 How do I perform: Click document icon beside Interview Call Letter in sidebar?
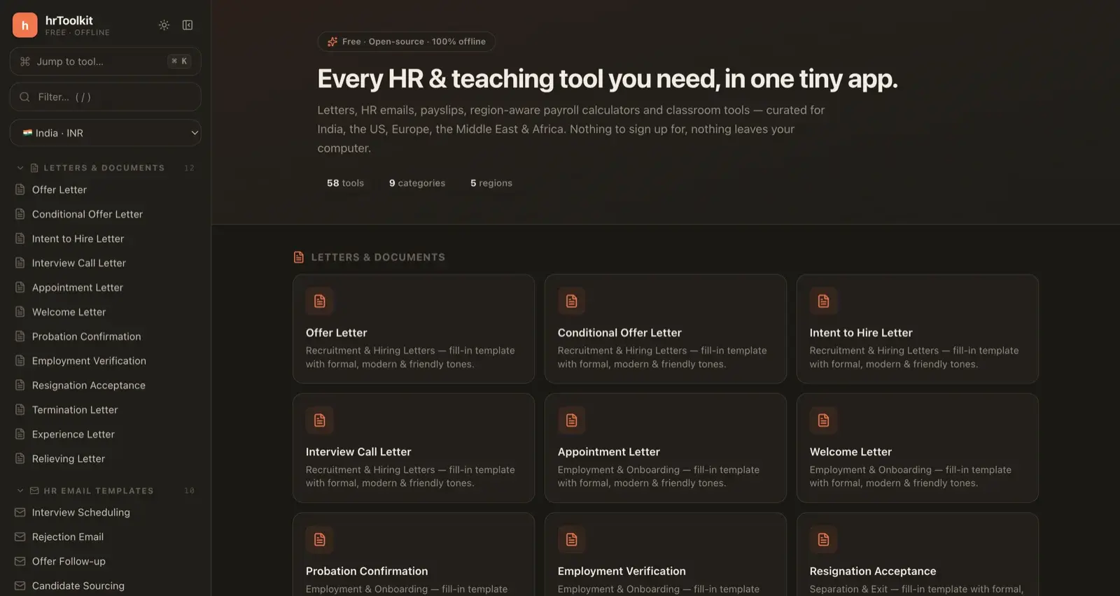tap(20, 263)
